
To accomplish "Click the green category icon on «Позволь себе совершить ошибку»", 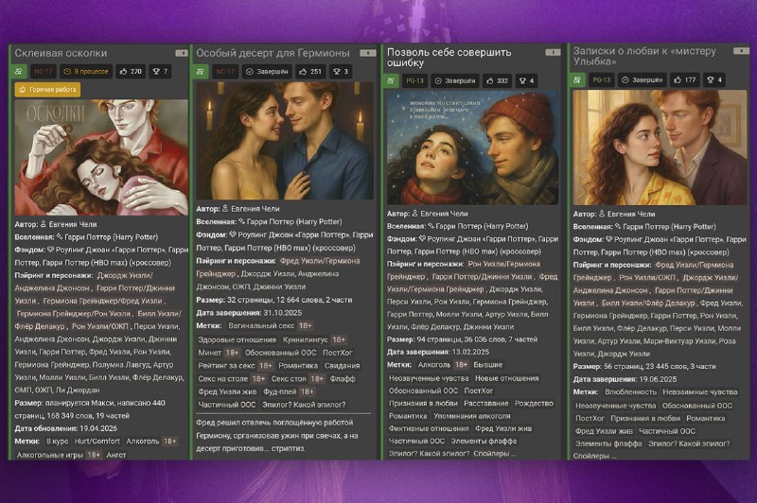I will point(391,80).
